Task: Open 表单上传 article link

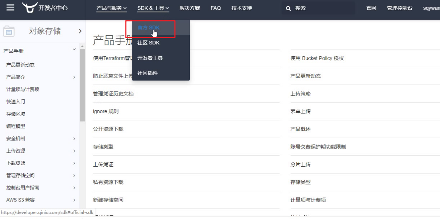Action: 300,111
